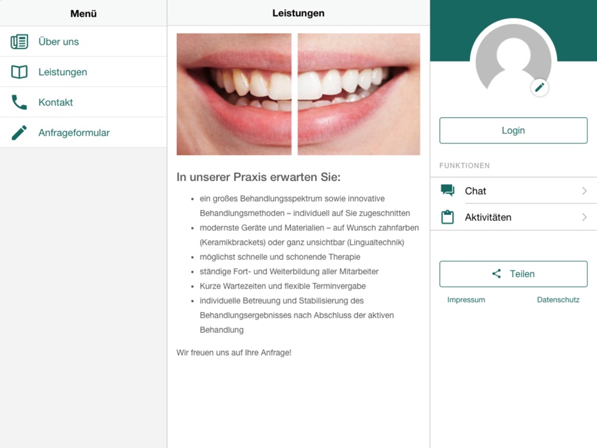Open the Über uns menu entry
The image size is (597, 448).
84,42
